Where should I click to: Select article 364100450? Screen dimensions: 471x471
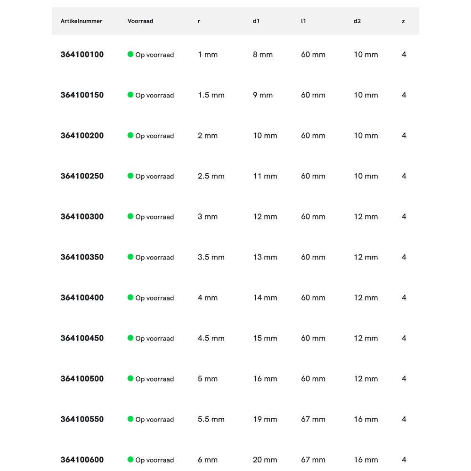pyautogui.click(x=82, y=338)
